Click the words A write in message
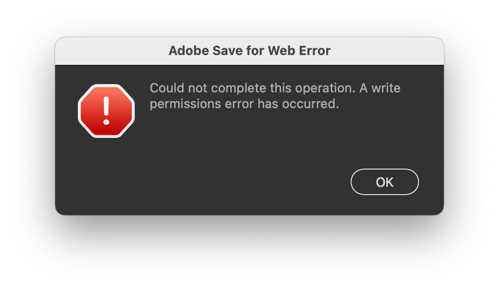 (379, 88)
